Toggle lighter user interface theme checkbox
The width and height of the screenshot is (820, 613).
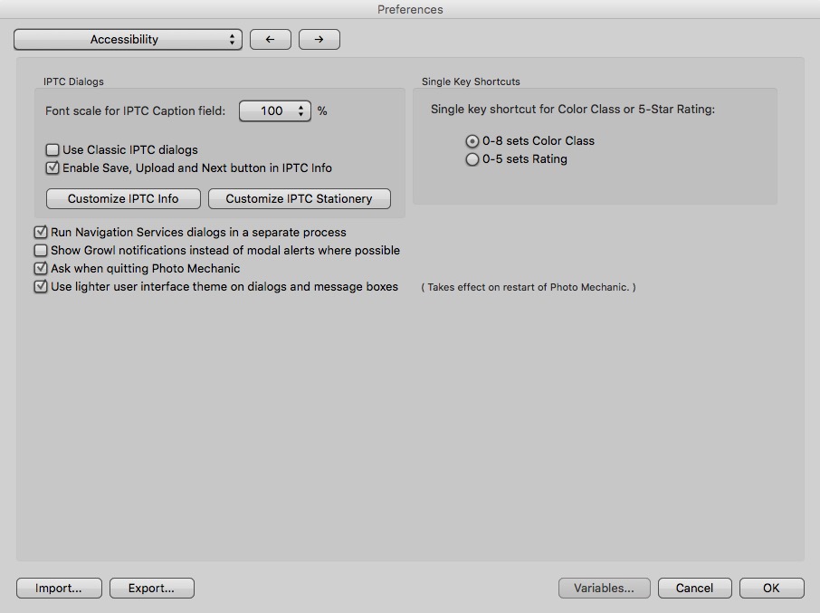pos(41,287)
